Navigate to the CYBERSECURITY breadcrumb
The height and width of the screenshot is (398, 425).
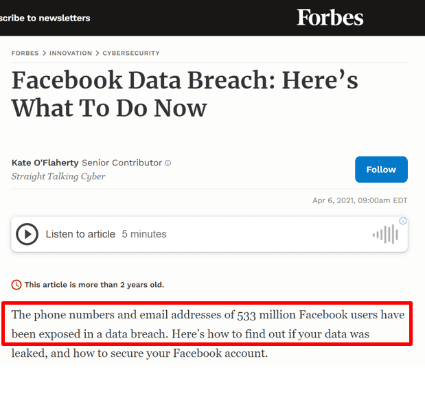tap(131, 53)
